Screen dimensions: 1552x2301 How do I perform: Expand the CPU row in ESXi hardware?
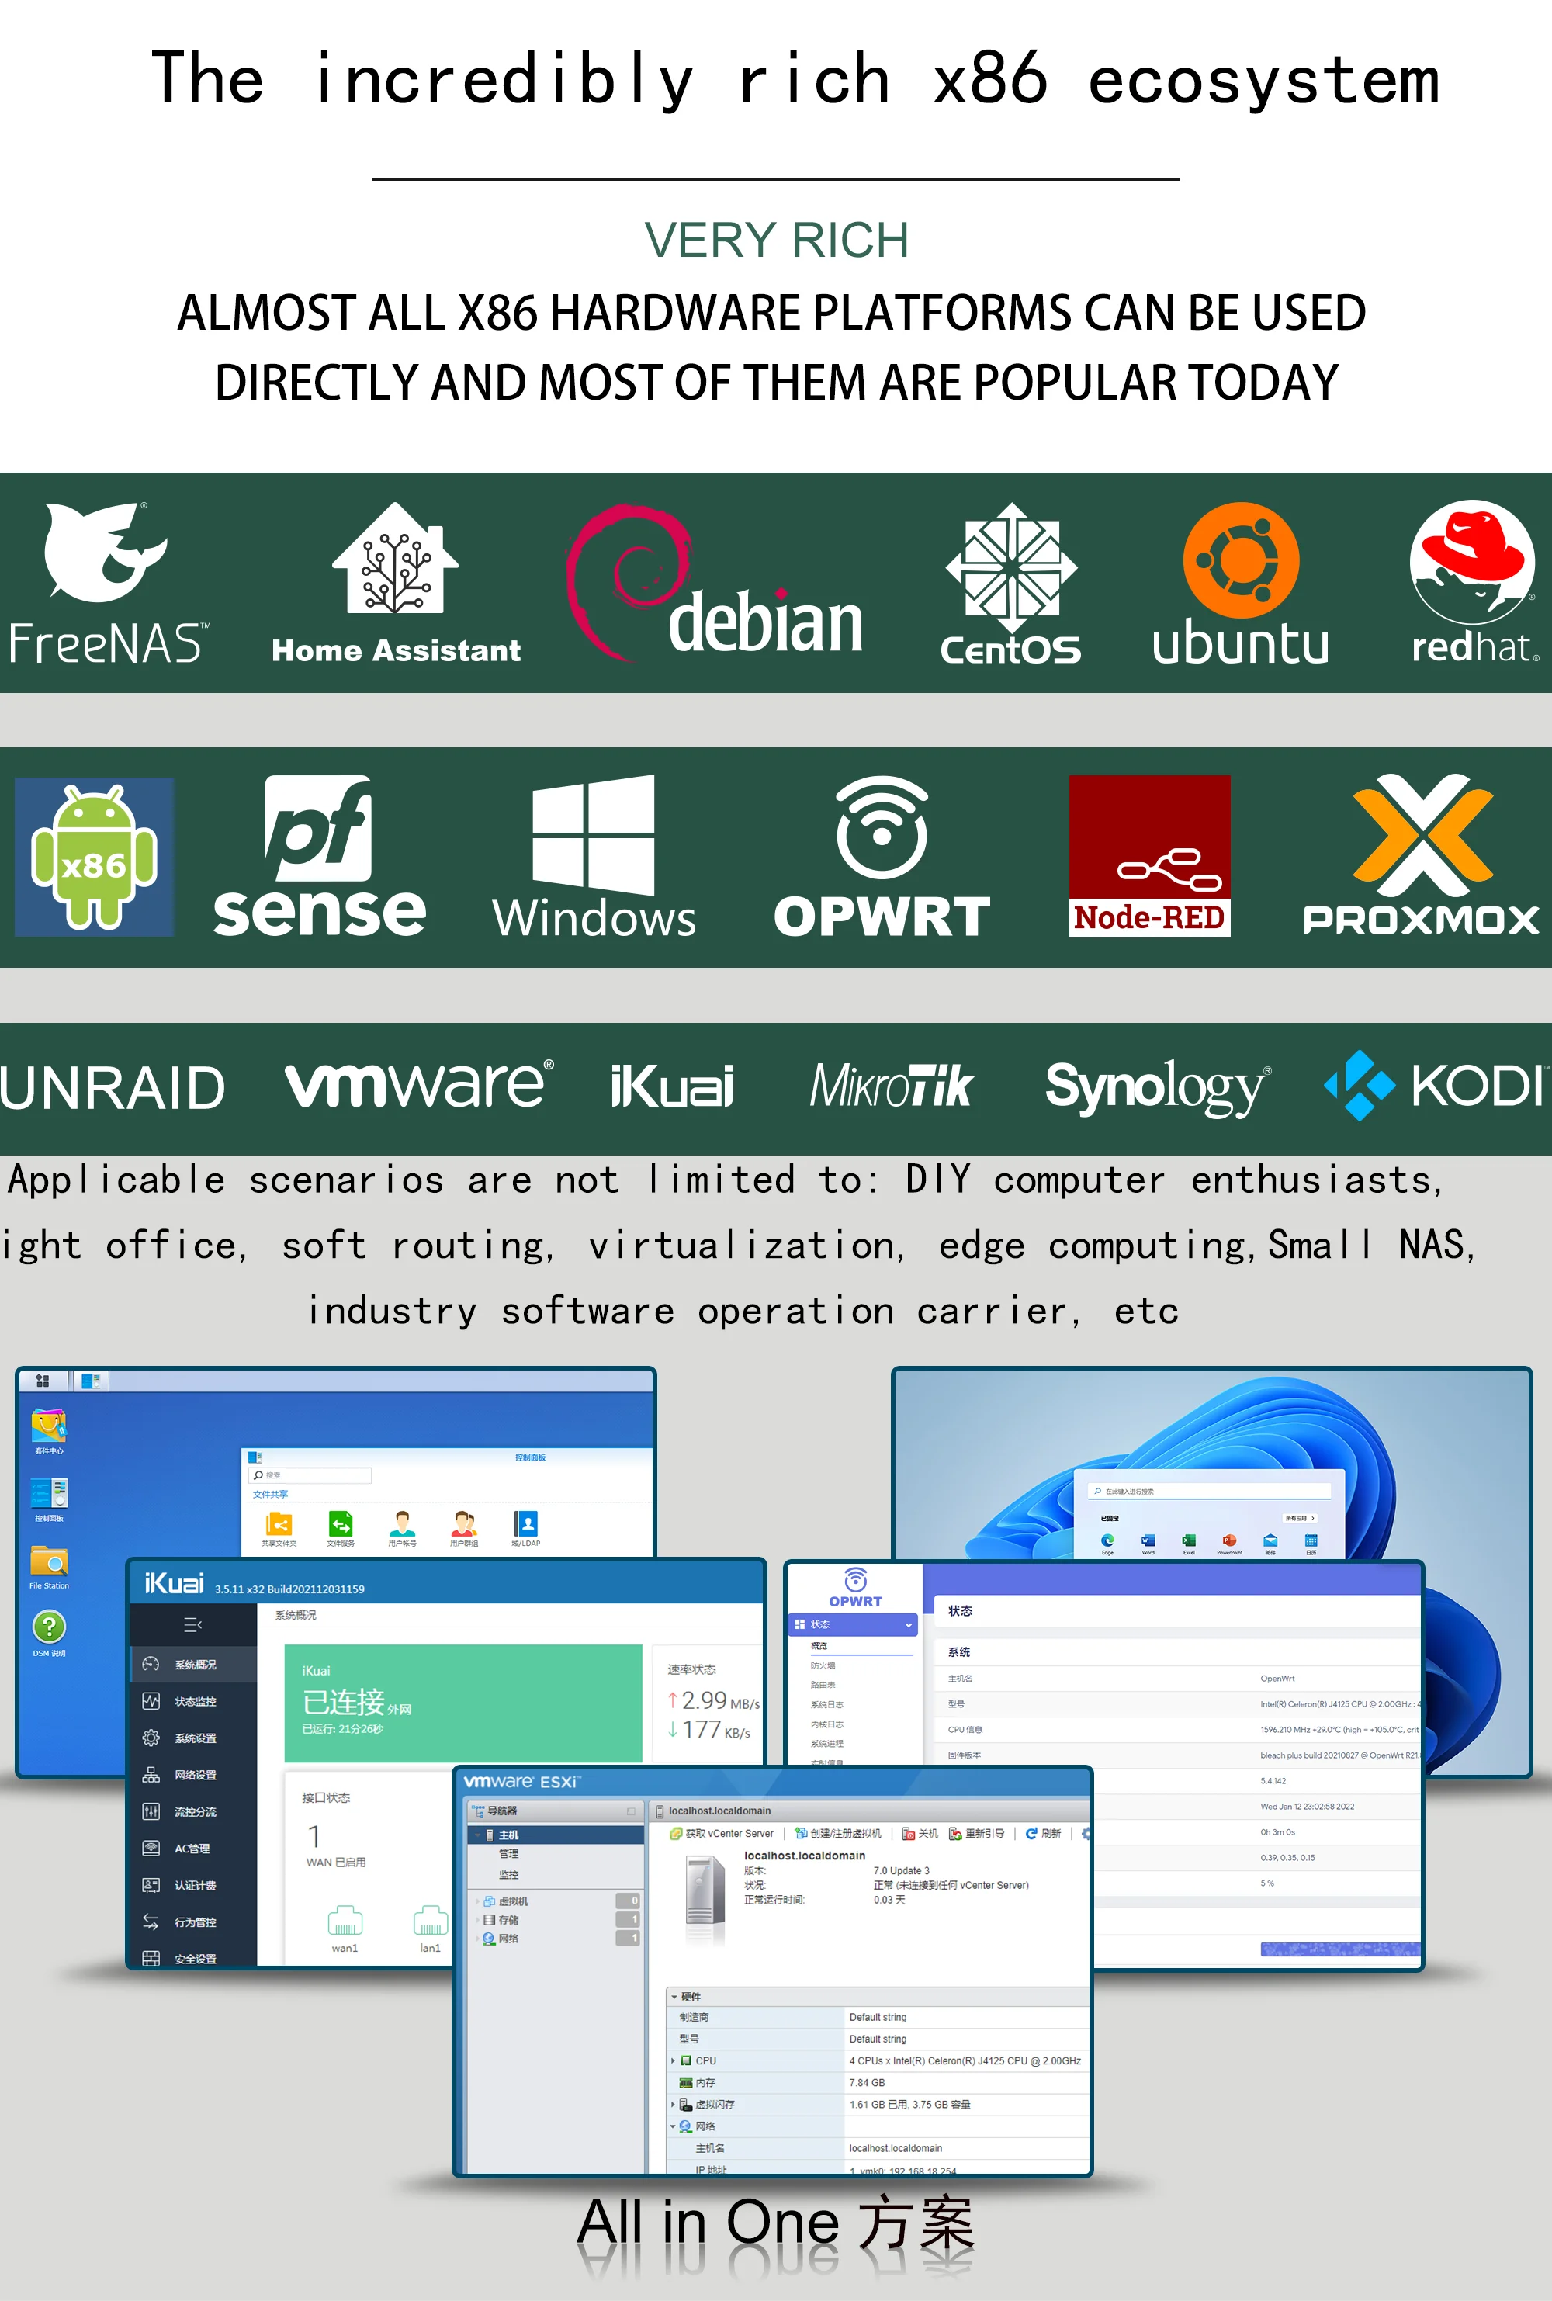[673, 2060]
